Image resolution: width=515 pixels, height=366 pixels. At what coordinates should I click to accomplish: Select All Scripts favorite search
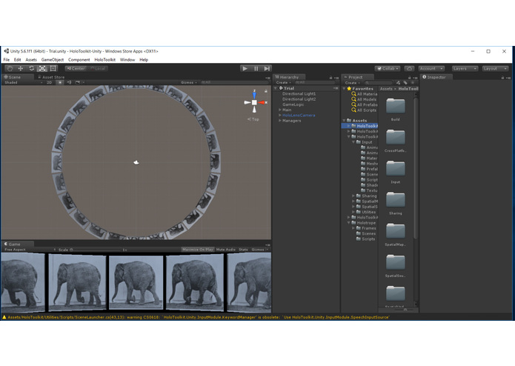pos(364,110)
